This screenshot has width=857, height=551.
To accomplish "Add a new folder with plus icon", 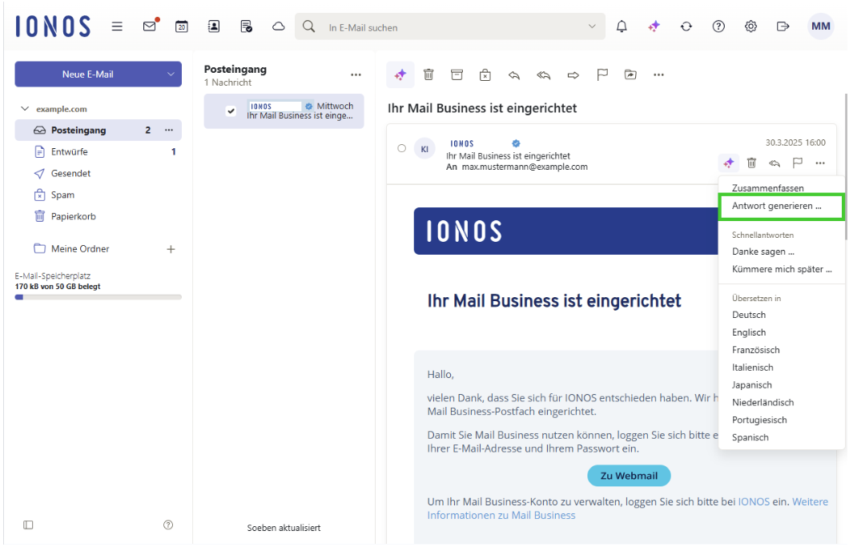I will tap(171, 249).
